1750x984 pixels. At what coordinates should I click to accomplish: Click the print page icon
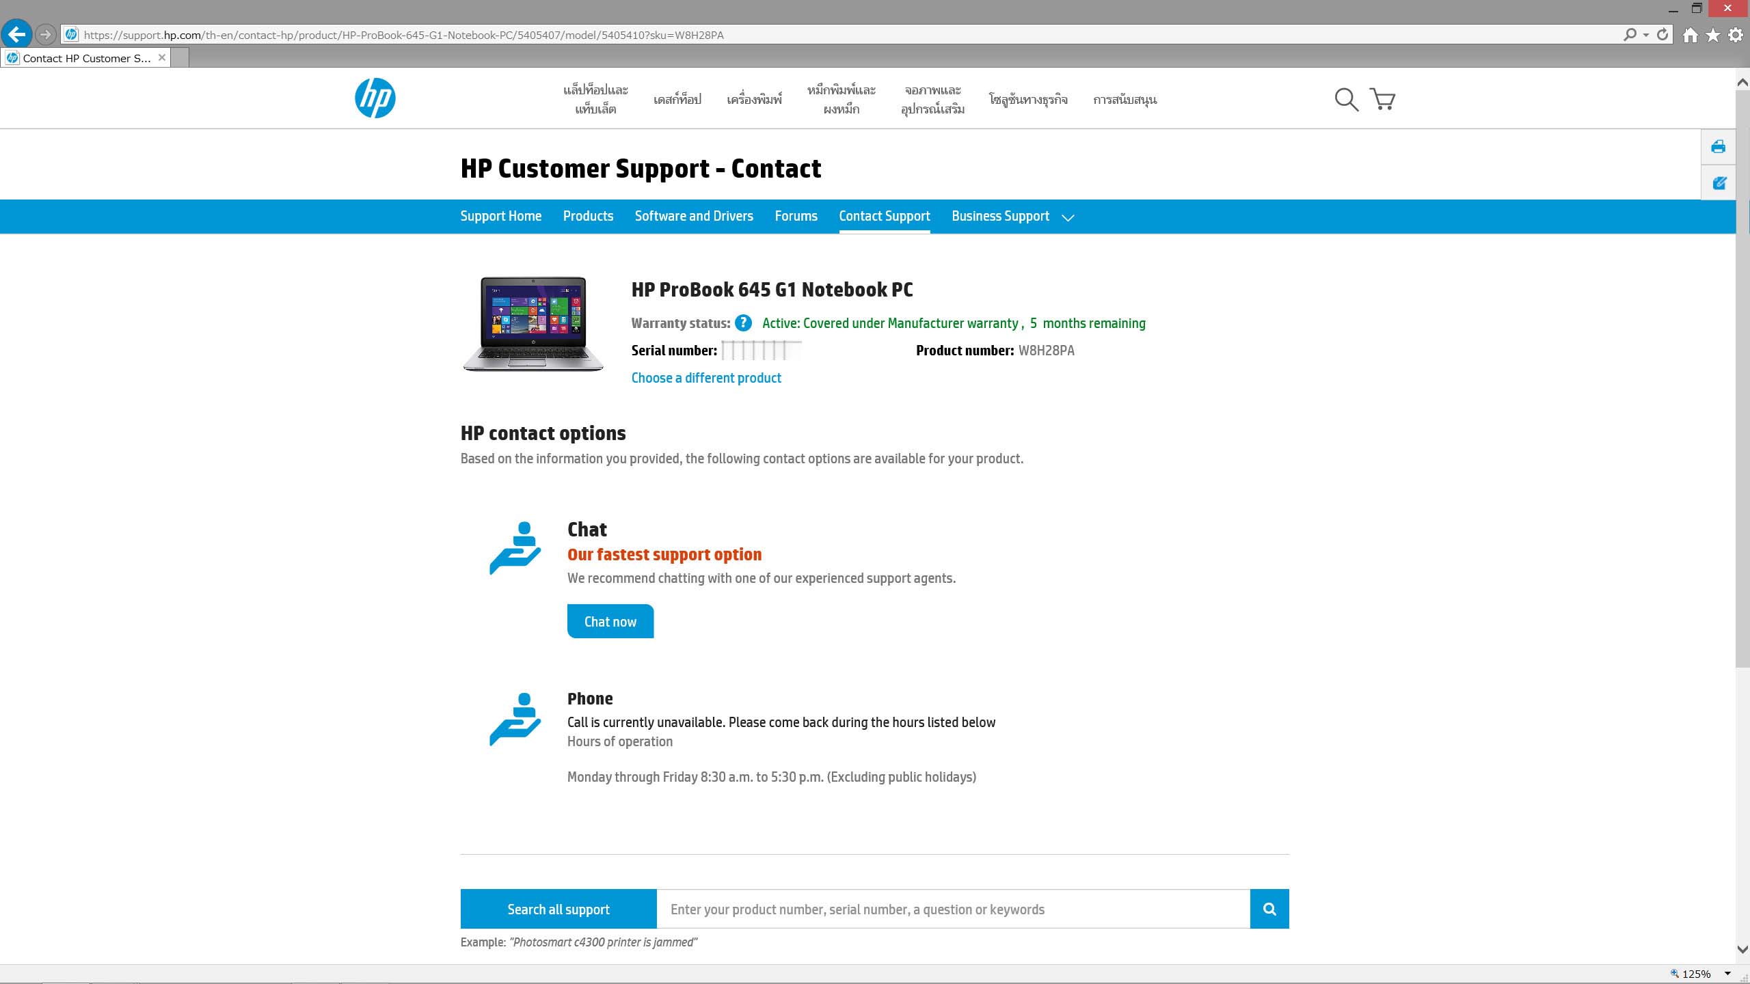pos(1718,147)
